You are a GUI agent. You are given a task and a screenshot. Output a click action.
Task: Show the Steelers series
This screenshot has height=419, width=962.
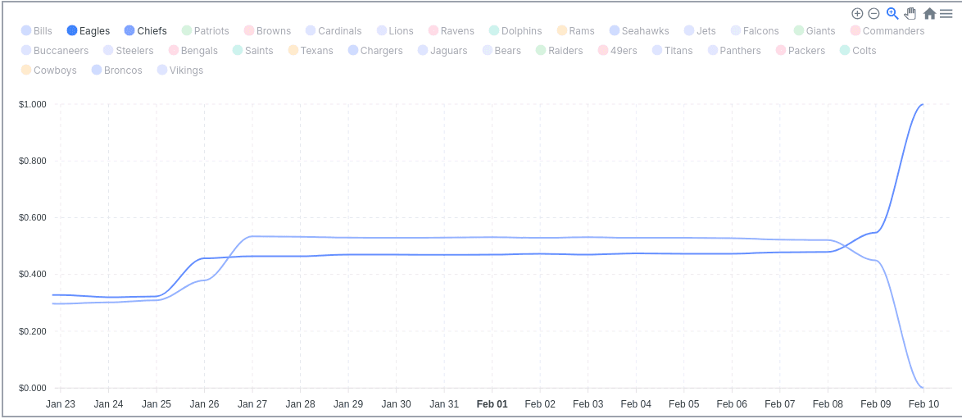point(128,50)
